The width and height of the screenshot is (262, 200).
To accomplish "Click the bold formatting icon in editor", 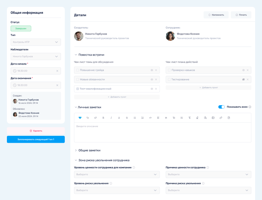I will pos(103,118).
